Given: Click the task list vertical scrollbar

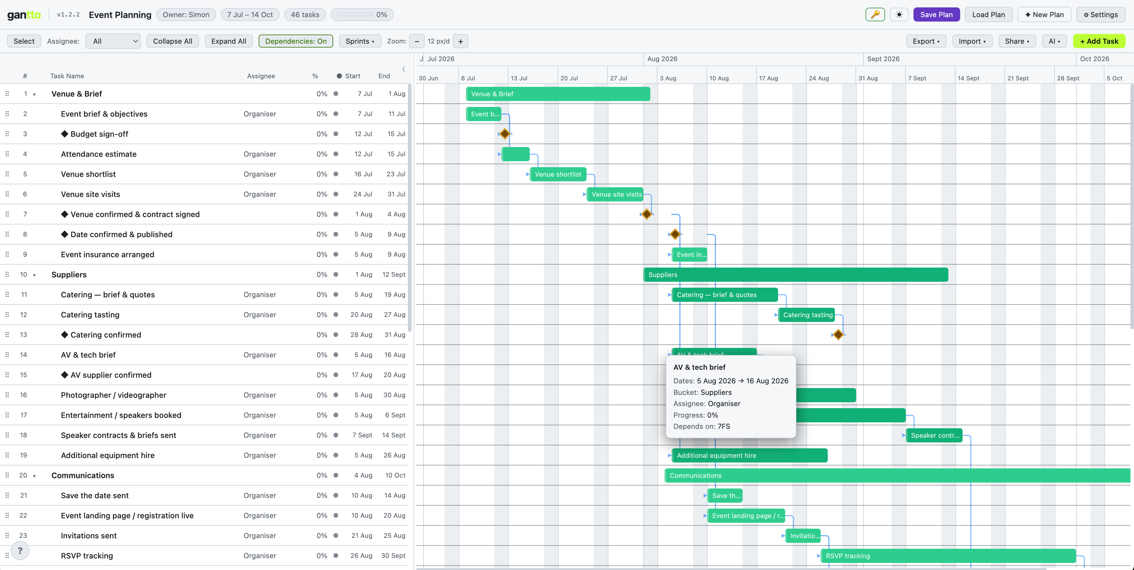Looking at the screenshot, I should tap(409, 208).
